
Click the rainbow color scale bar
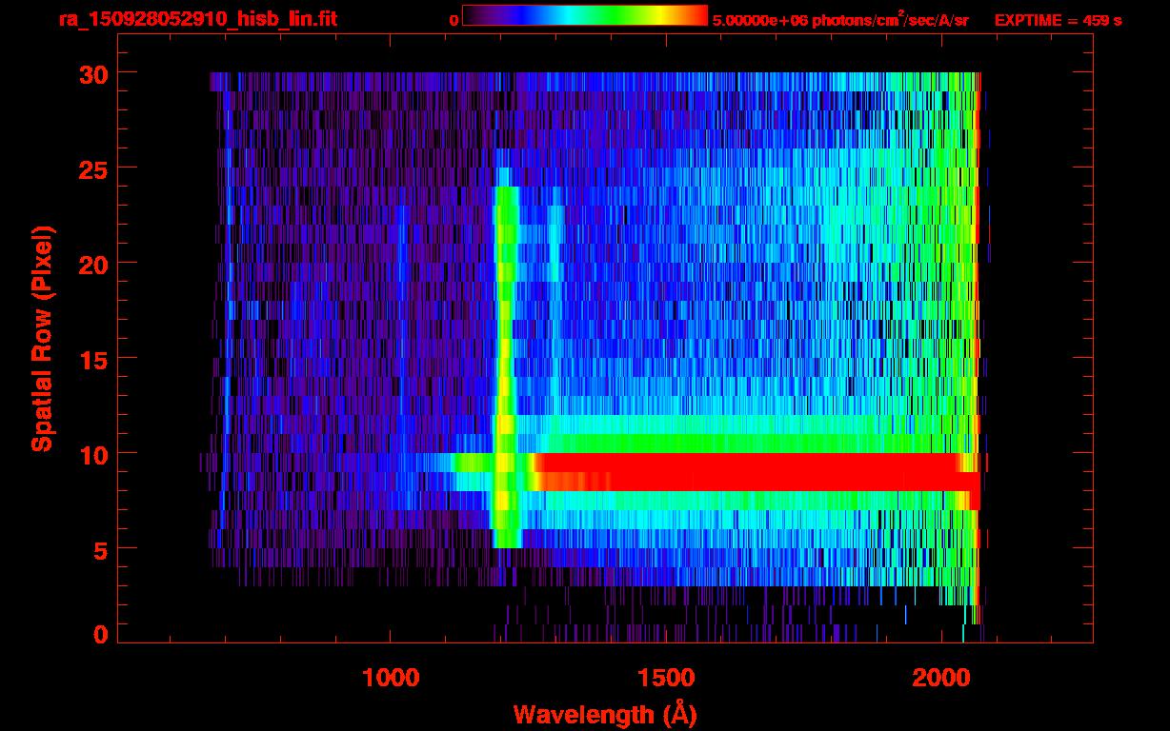(x=585, y=15)
